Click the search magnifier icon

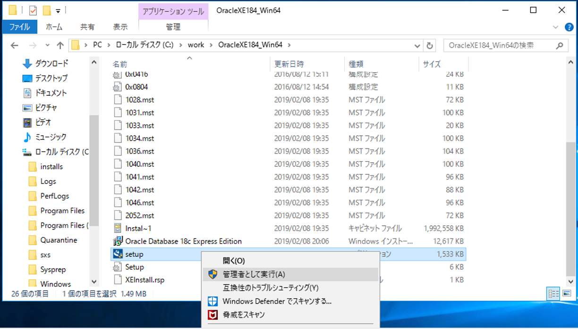[x=560, y=45]
